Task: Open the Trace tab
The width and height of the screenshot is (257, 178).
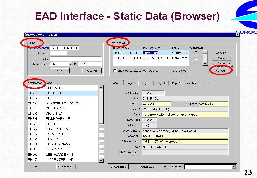Action: pyautogui.click(x=207, y=83)
